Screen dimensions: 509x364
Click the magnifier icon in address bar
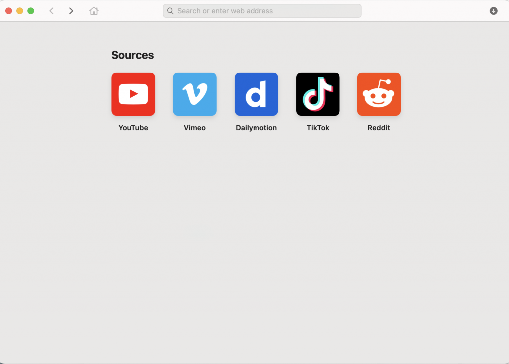[170, 11]
